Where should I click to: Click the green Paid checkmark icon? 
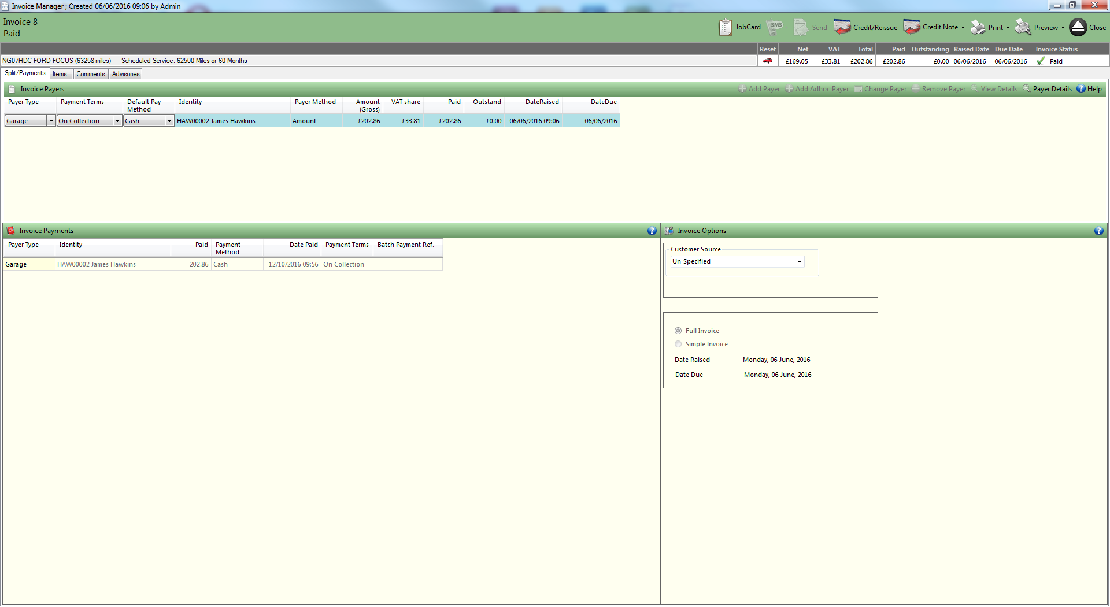(1041, 61)
